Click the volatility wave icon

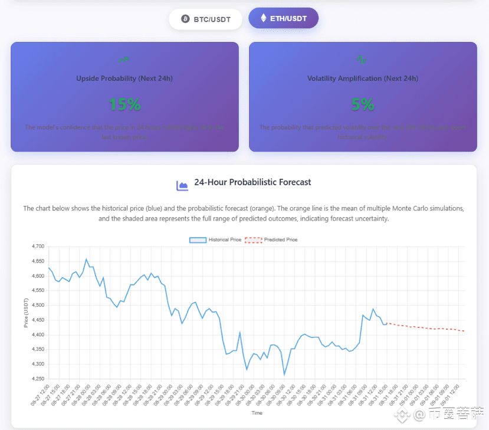[362, 59]
